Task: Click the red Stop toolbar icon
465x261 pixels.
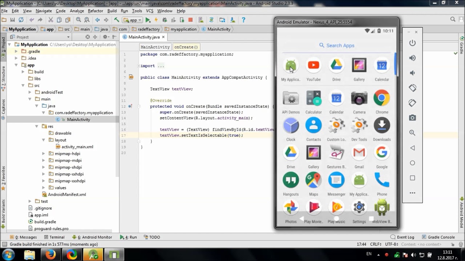Action: [x=190, y=20]
